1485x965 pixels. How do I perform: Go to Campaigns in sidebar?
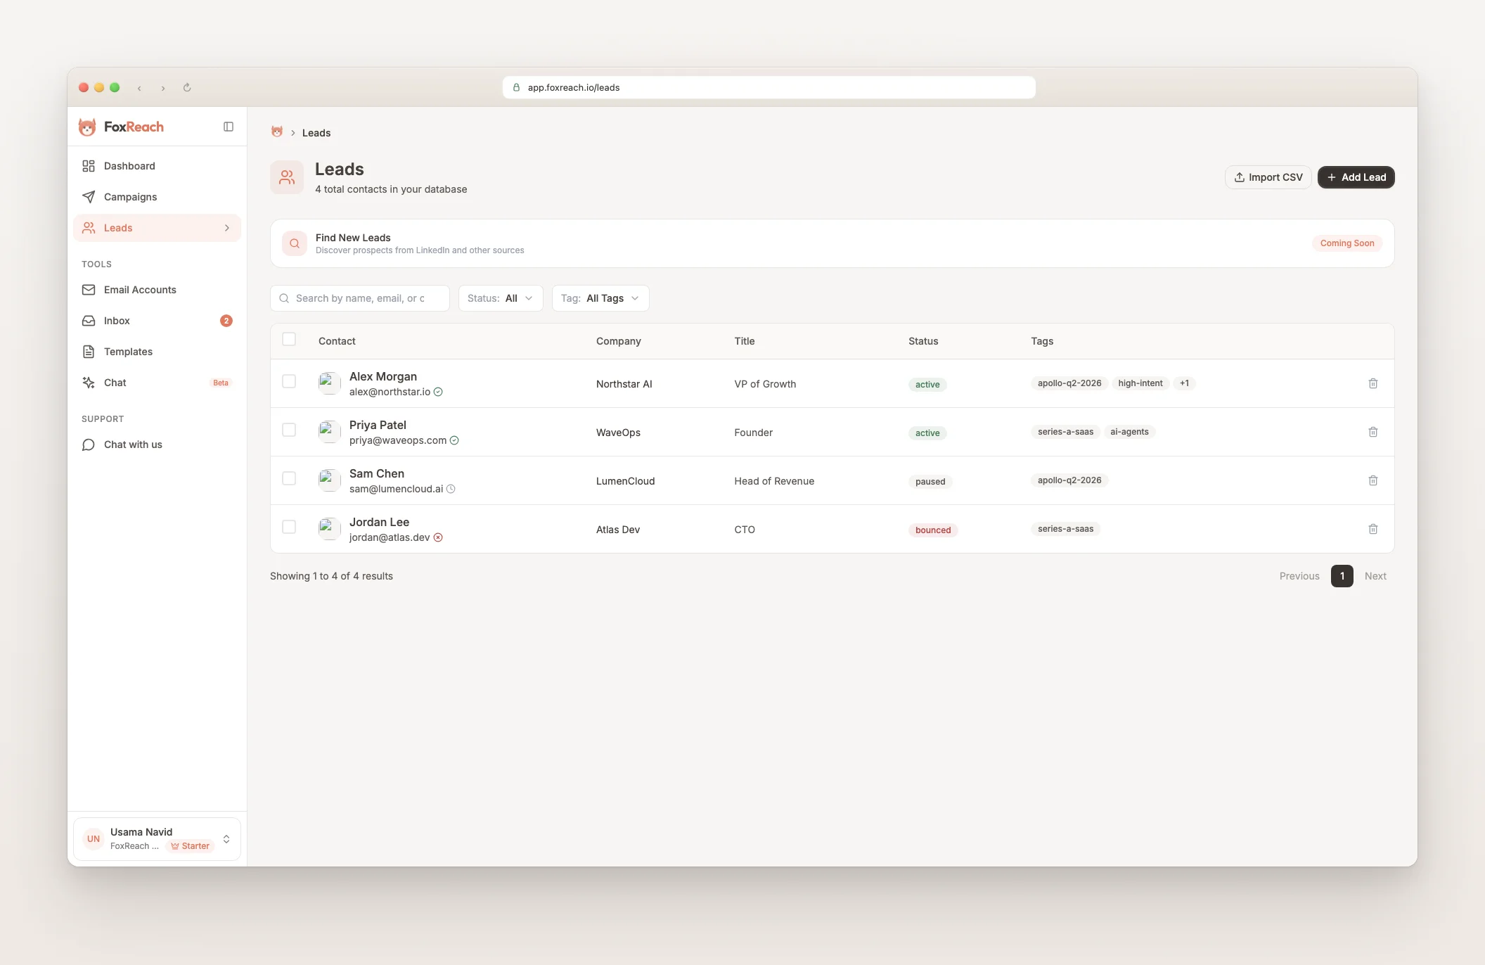[130, 197]
